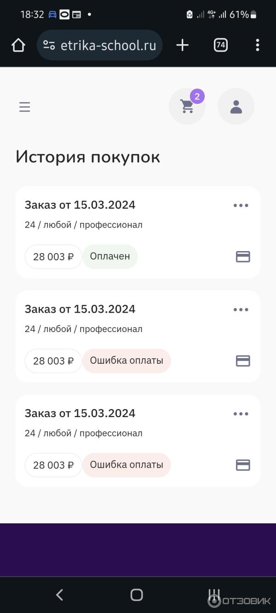Screen dimensions: 276x613
Task: Tap the card icon on third order
Action: click(x=243, y=465)
